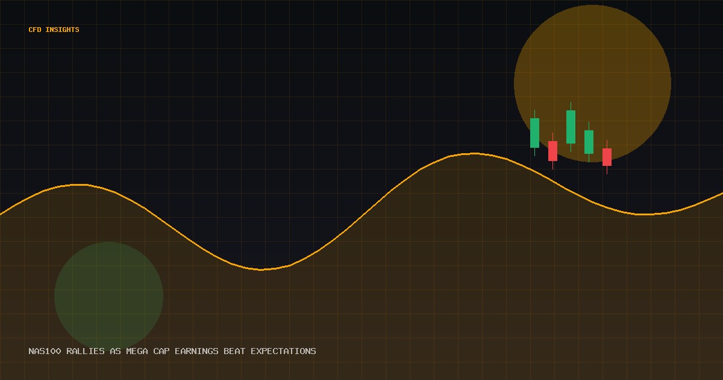Select the shorter green candlestick beside last red
This screenshot has height=380, width=723.
pos(589,142)
